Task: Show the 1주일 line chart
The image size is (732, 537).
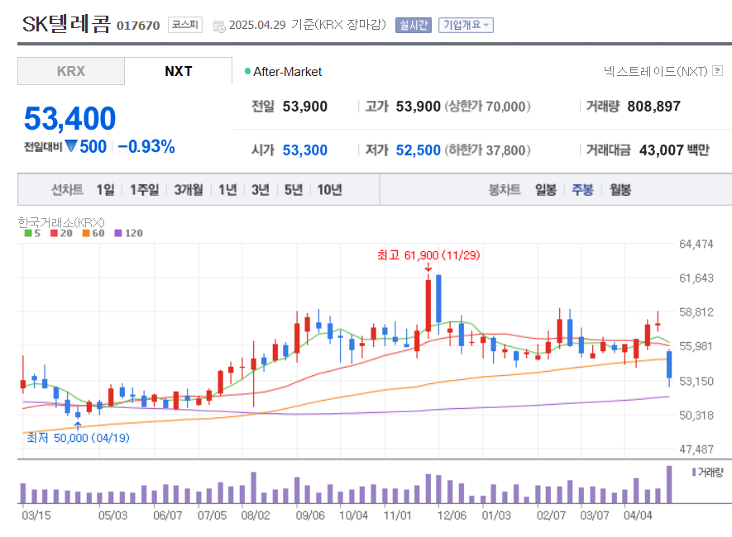Action: (x=144, y=190)
